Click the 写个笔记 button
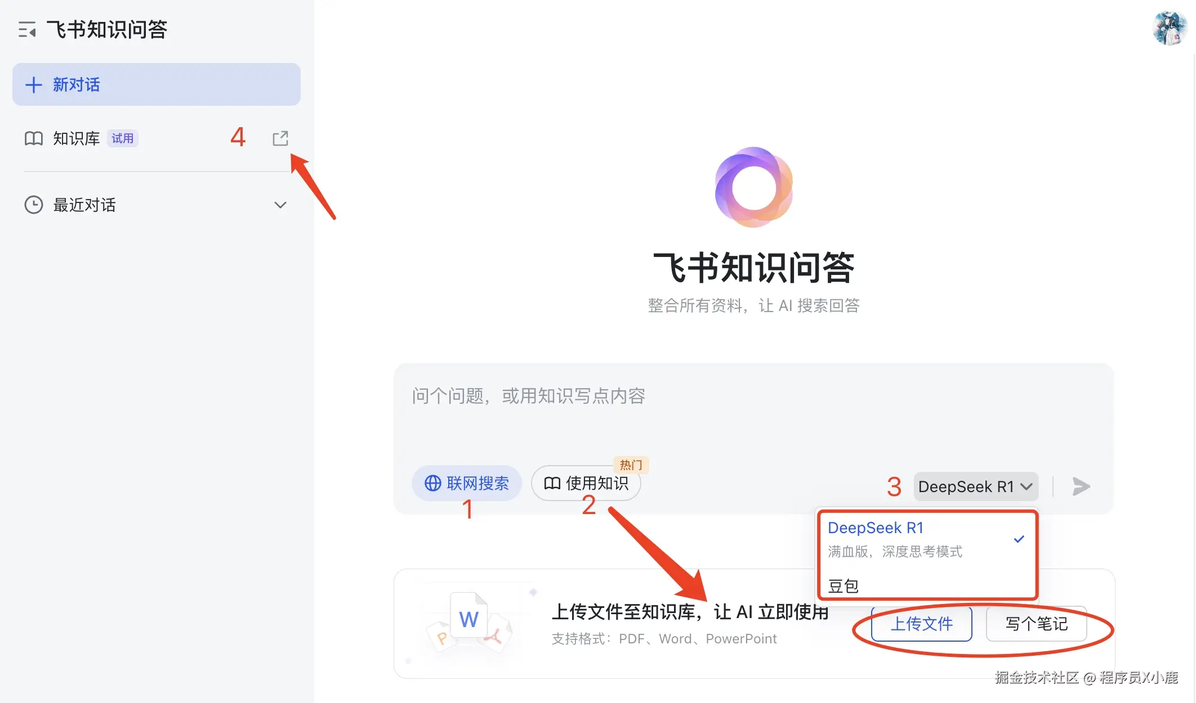1196x703 pixels. 1036,624
